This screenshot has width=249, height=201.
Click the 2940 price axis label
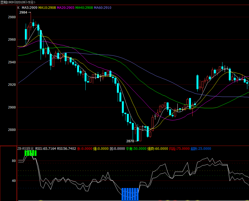pyautogui.click(x=12, y=62)
